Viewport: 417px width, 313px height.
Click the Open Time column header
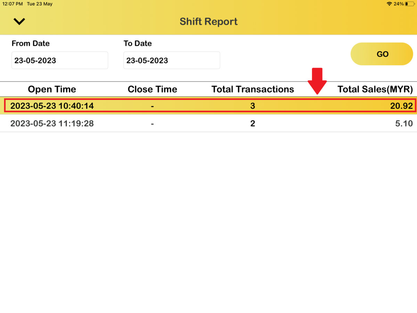(x=52, y=89)
